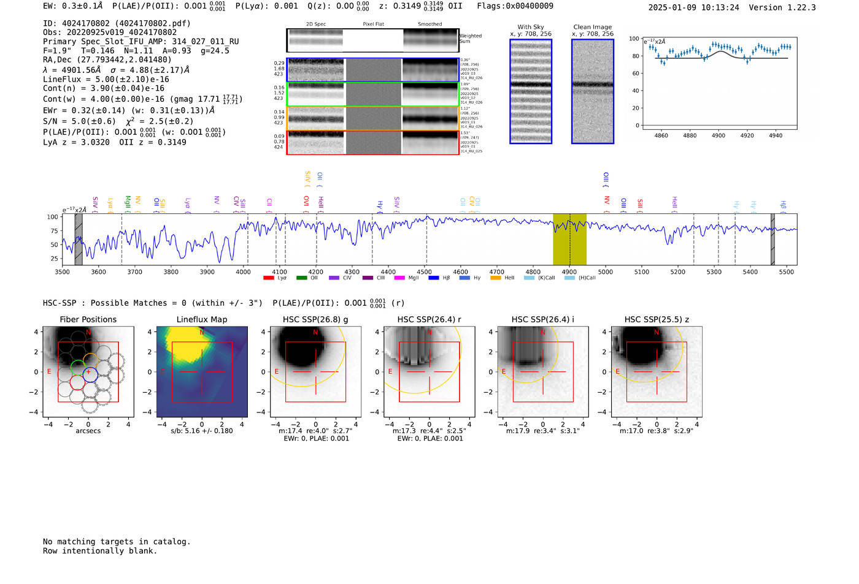
Task: Click the Cont(n) = 3.90(±0.04)e-16 line
Action: [x=104, y=88]
